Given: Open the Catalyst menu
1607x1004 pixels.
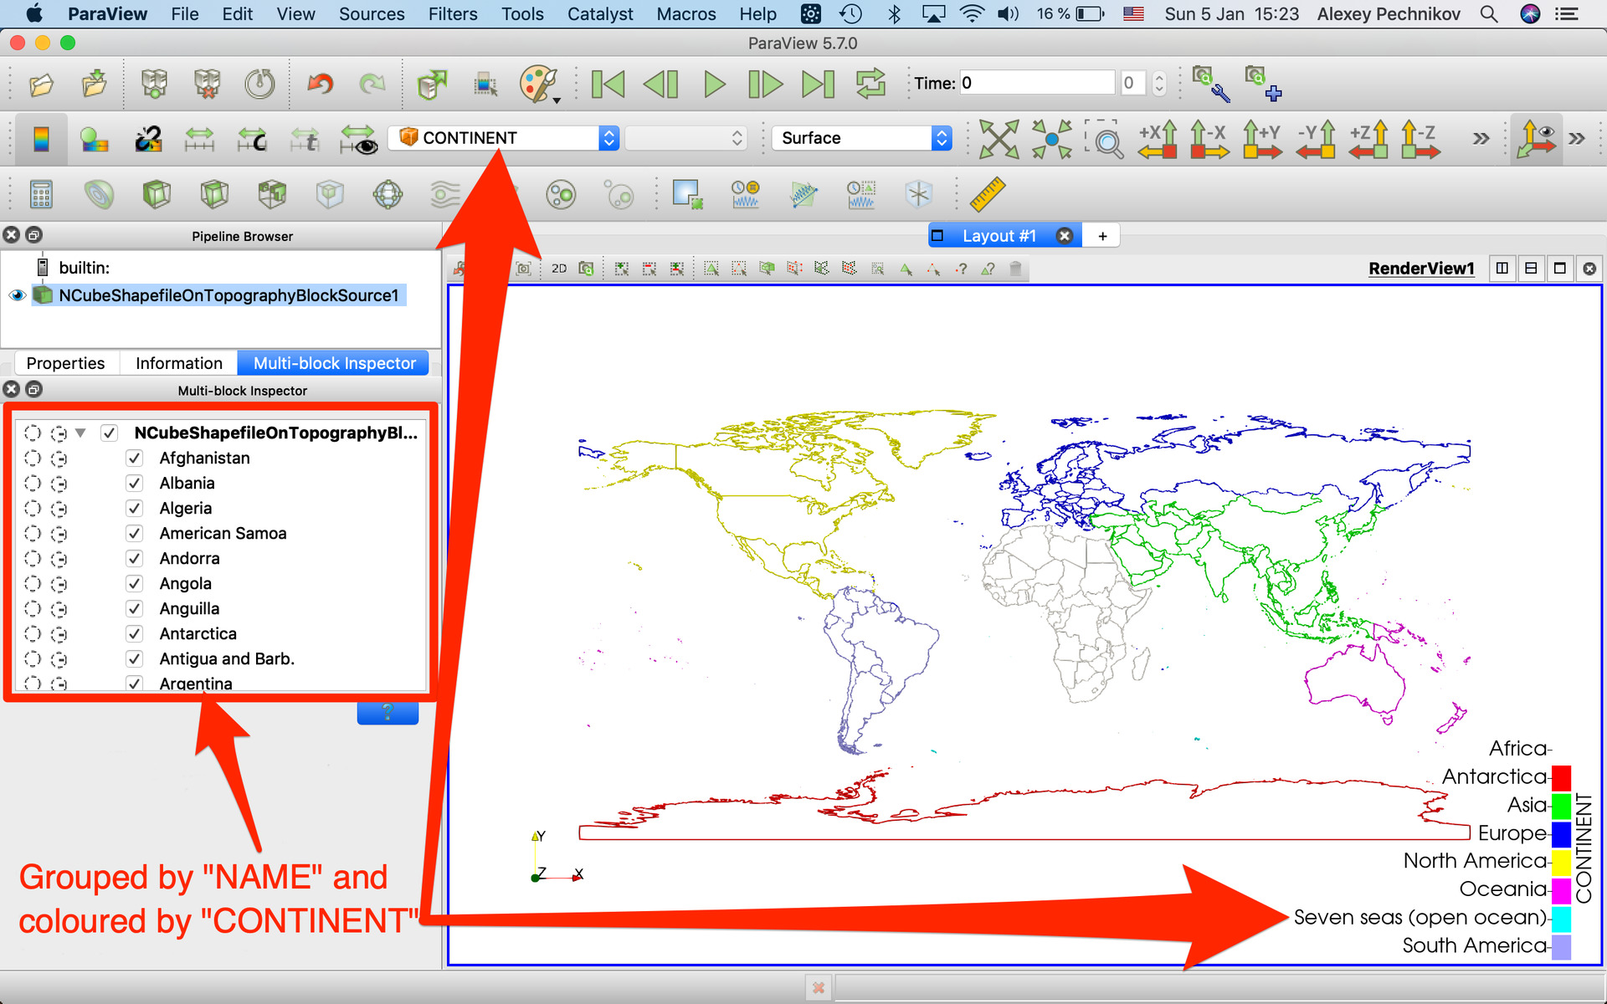Looking at the screenshot, I should 600,14.
